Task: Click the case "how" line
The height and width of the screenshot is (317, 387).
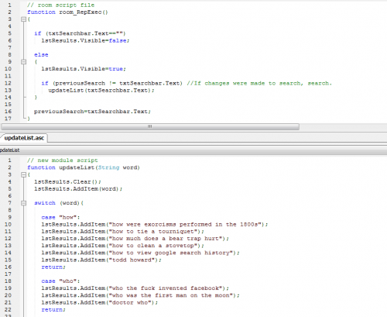Action: [x=60, y=217]
